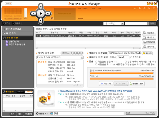Viewport: 159px width, 118px height.
Task: Open the converted folder with 변환폴더 열기
Action: 136,83
